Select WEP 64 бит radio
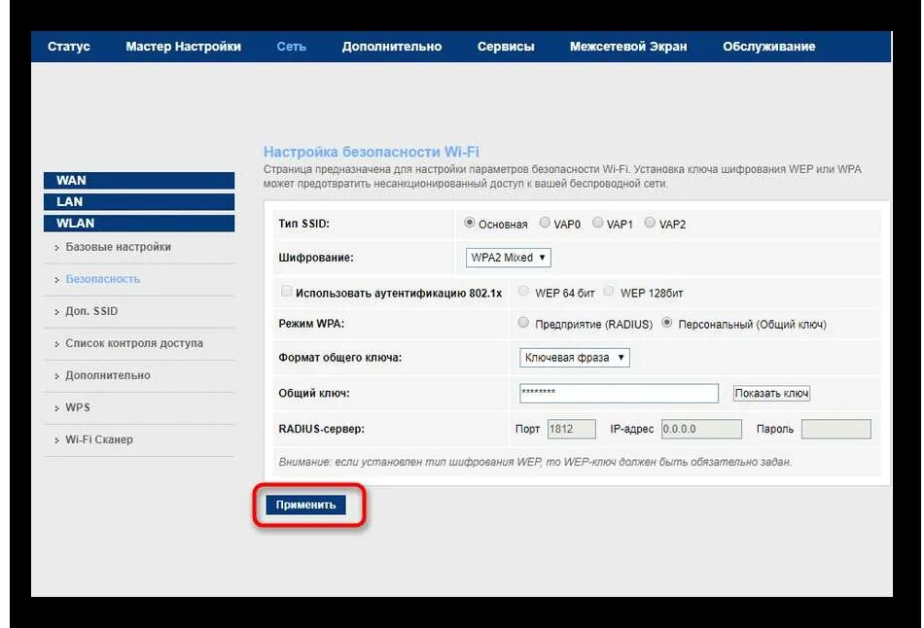This screenshot has height=628, width=924. coord(523,291)
